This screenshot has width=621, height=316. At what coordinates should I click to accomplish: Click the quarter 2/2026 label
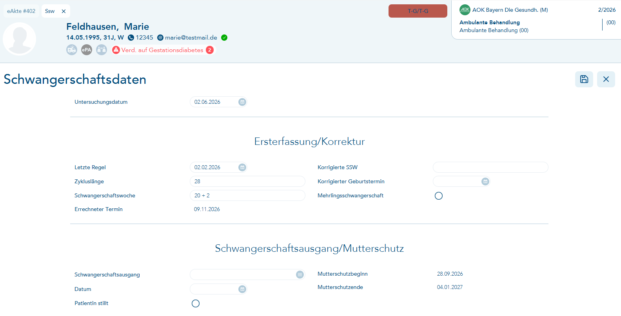pos(607,10)
